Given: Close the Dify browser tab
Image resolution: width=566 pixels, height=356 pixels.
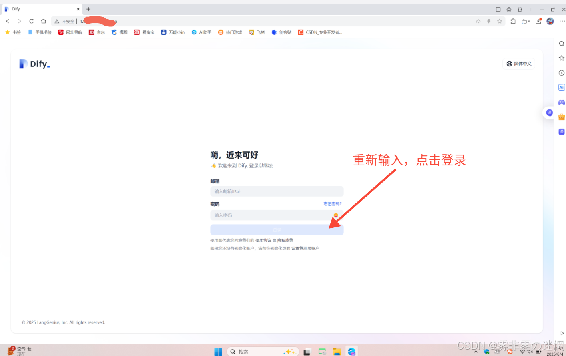Looking at the screenshot, I should coord(78,9).
